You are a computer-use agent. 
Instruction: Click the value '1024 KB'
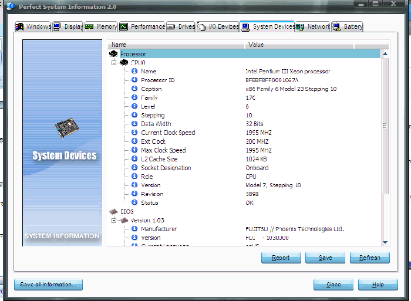coord(256,159)
